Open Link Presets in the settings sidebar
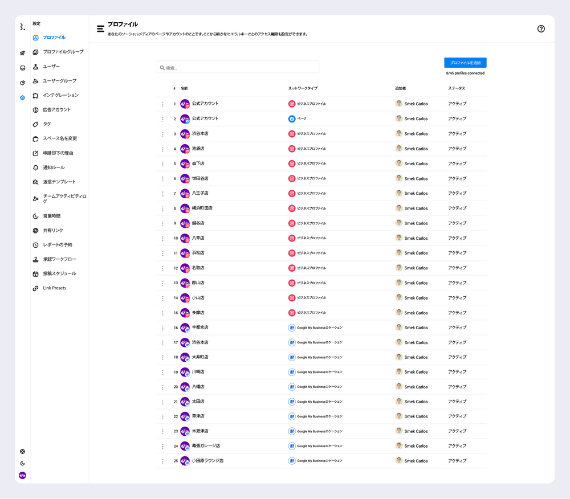 54,288
